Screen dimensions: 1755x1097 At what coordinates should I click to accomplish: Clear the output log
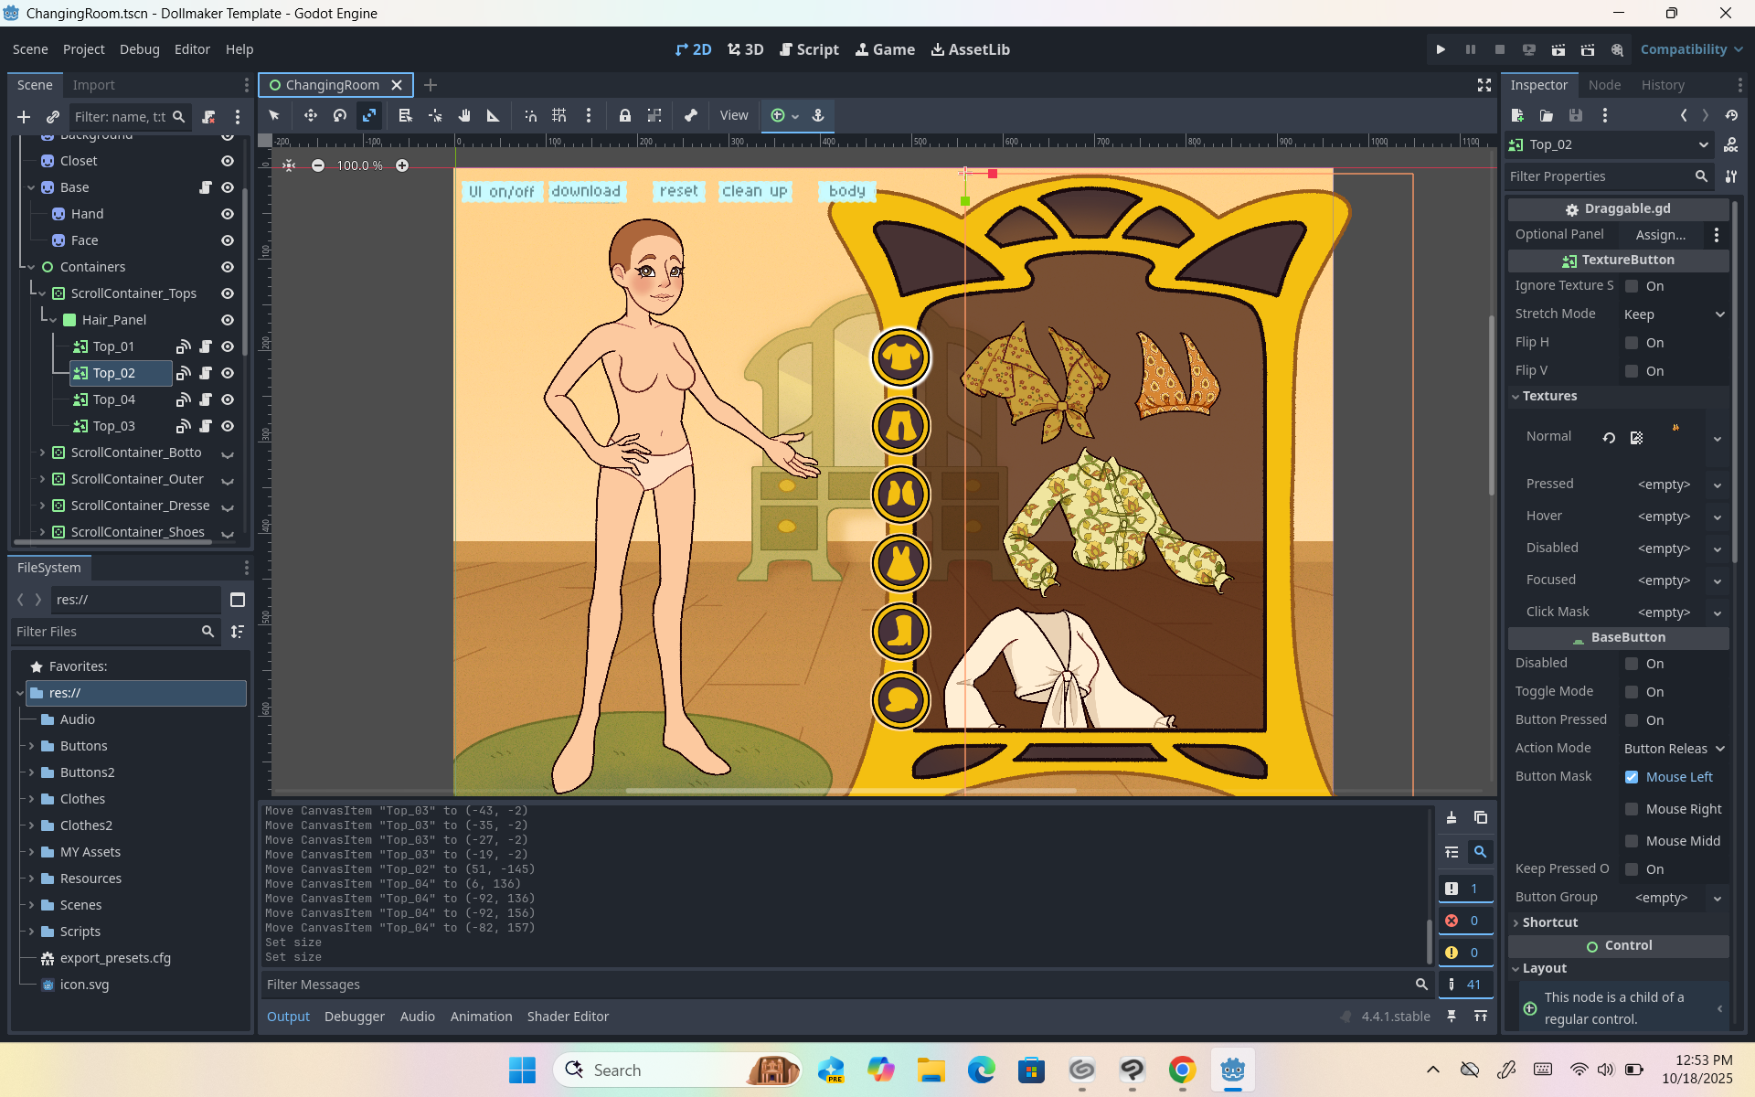(1451, 817)
